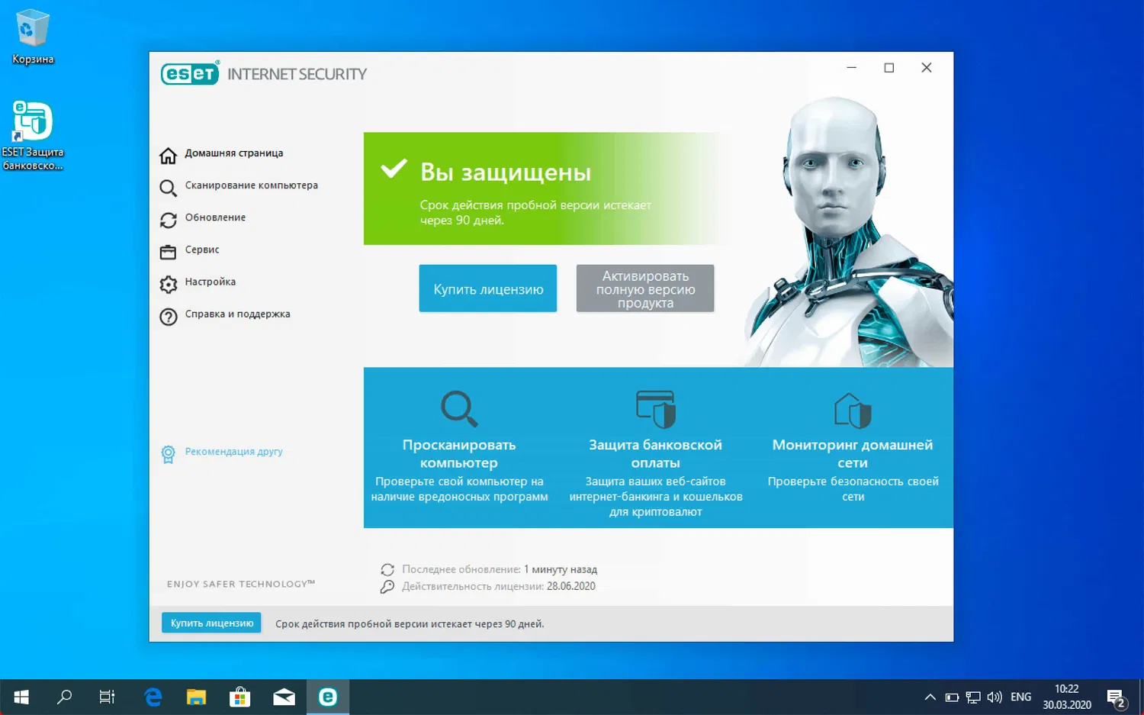Select Домашняя страница in the navigation menu
The image size is (1144, 715).
(233, 153)
